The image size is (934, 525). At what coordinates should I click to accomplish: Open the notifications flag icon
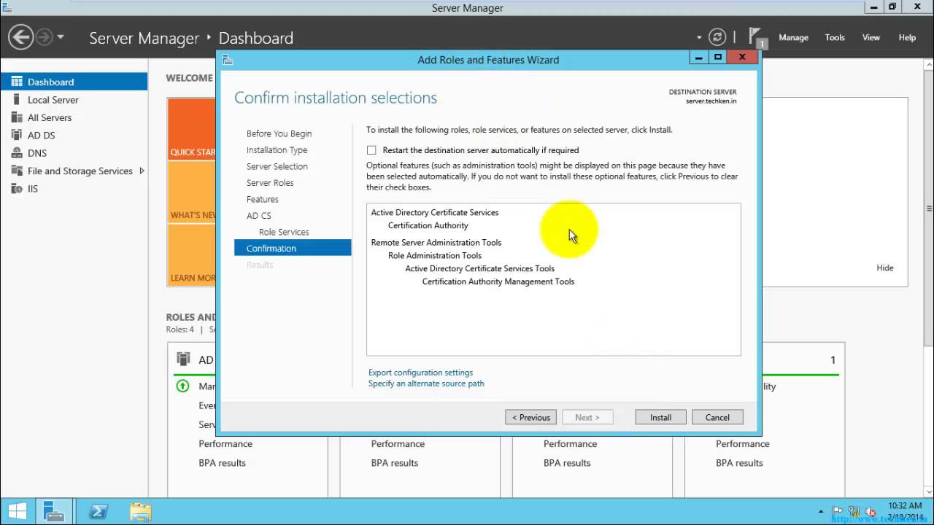coord(756,37)
